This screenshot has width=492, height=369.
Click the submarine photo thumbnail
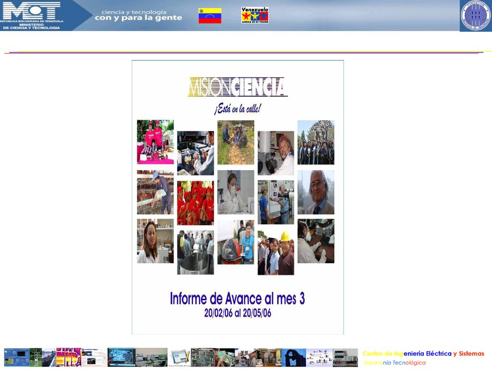pos(49,357)
